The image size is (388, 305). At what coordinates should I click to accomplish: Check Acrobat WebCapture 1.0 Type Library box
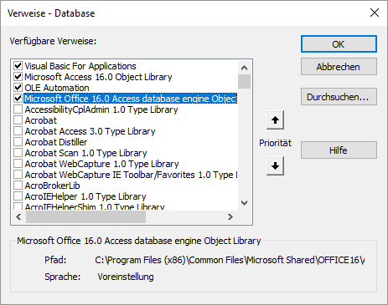[x=18, y=164]
